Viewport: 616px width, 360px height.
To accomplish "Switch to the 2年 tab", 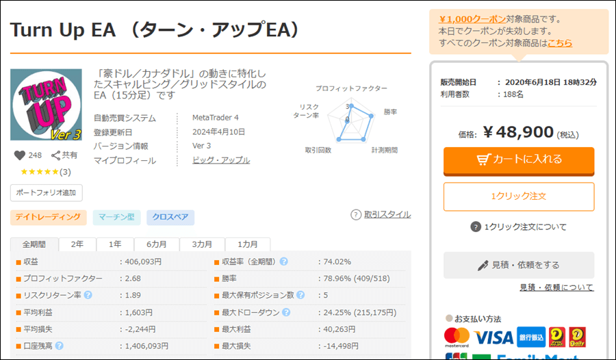I will click(x=77, y=244).
